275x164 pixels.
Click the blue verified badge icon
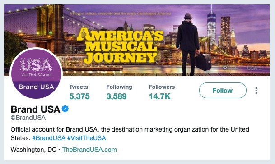point(65,109)
